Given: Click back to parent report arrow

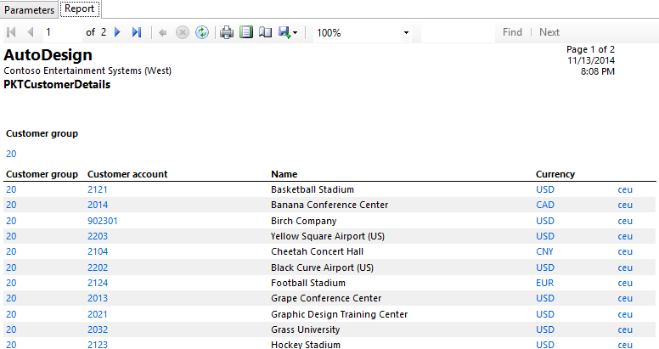Looking at the screenshot, I should tap(162, 32).
